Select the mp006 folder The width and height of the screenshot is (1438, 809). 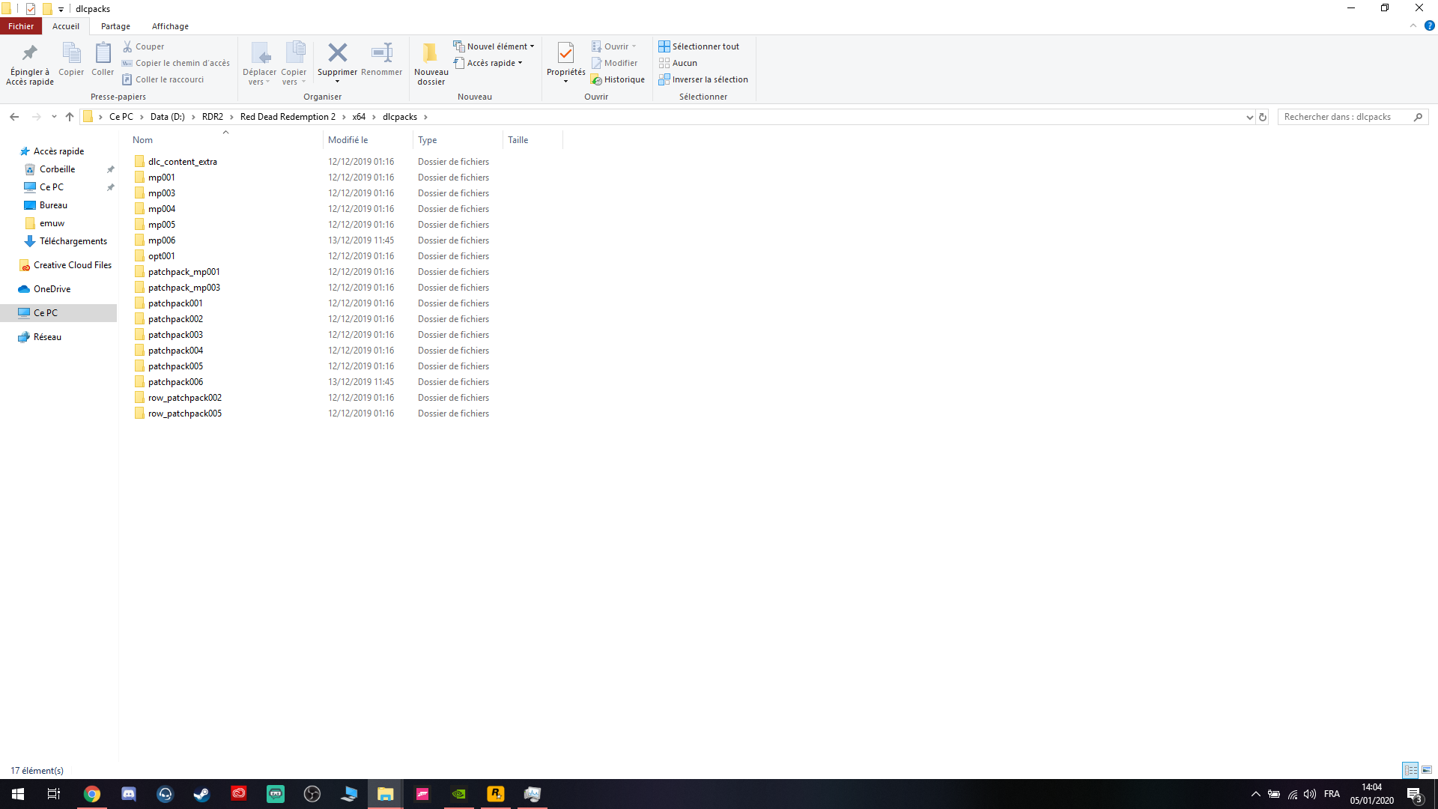tap(162, 240)
